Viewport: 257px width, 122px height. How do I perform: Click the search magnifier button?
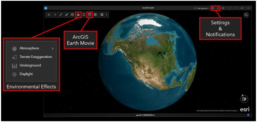[246, 15]
